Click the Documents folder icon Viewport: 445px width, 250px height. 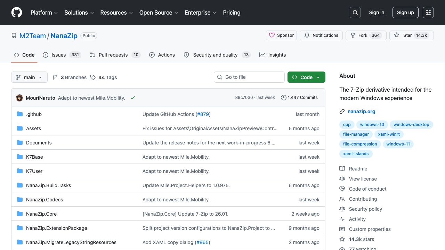[x=20, y=143]
